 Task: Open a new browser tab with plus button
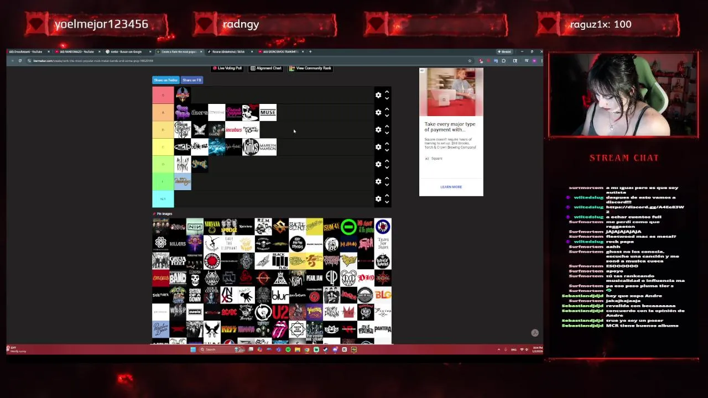(310, 51)
